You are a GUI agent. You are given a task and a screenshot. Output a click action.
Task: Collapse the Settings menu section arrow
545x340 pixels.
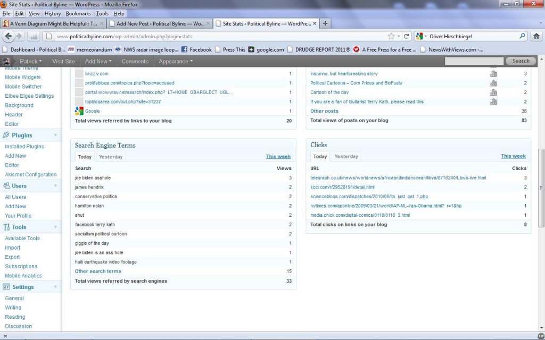55,287
